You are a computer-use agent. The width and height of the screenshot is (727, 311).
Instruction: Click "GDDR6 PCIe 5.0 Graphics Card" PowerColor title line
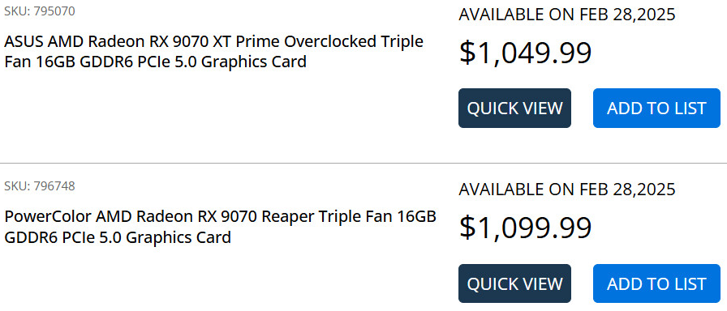point(118,237)
